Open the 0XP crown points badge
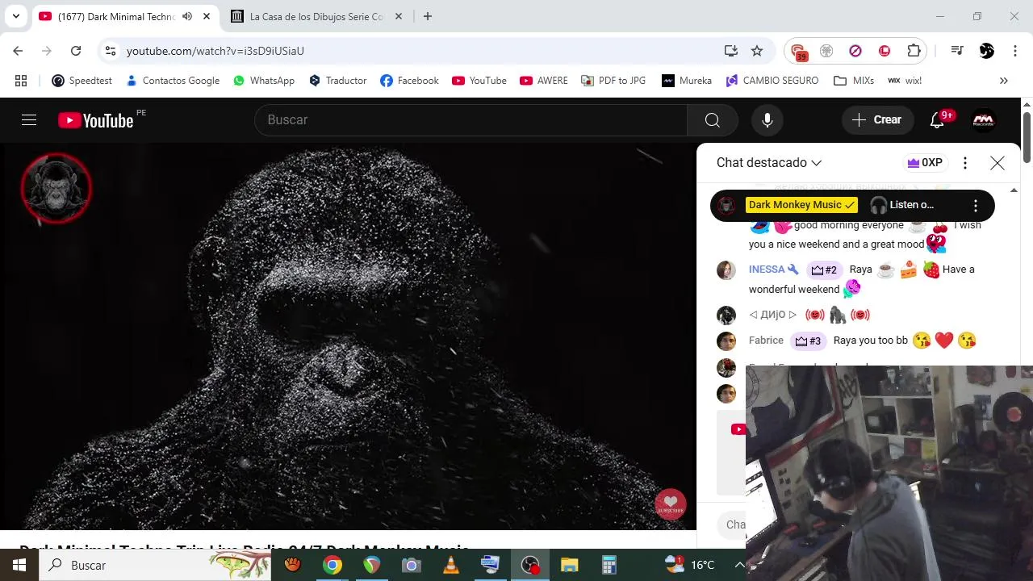 (x=925, y=163)
